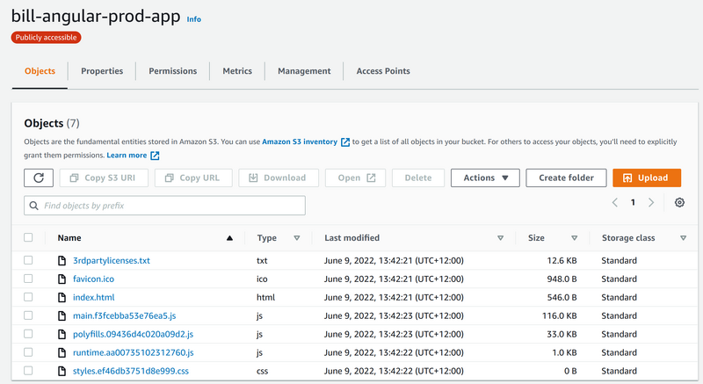Expand the Actions dropdown menu
703x384 pixels.
tap(485, 178)
